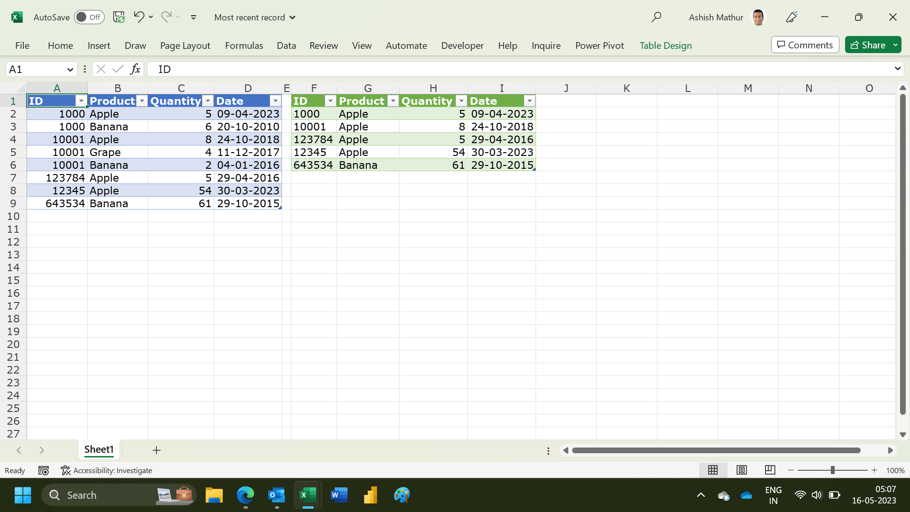
Task: Open the Table Design tab
Action: click(665, 46)
